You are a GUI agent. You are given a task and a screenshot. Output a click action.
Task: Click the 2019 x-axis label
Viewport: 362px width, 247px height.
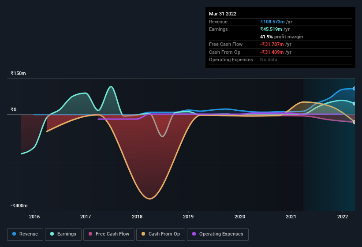point(188,217)
